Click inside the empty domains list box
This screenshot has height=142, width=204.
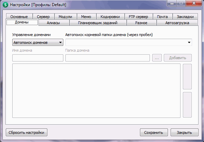point(96,91)
